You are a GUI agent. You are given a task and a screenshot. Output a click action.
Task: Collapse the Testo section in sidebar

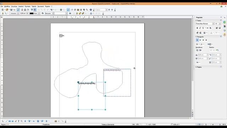(x=196, y=21)
